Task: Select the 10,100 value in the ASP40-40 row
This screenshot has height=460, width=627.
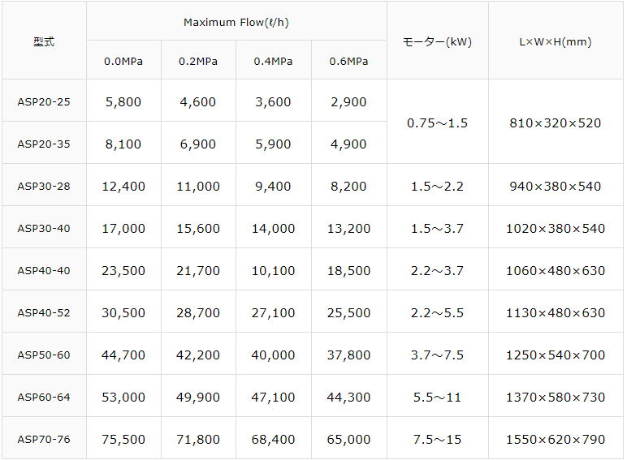Action: pyautogui.click(x=274, y=271)
